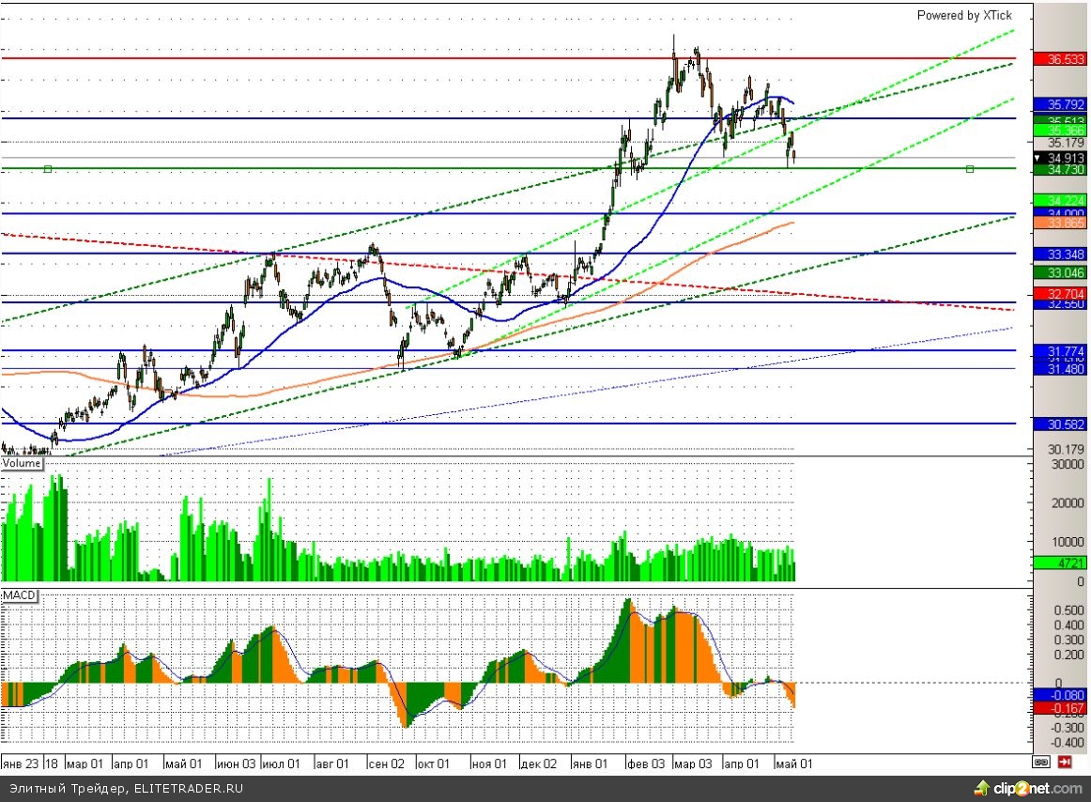Open the MACD indicator label
This screenshot has height=802, width=1091.
pyautogui.click(x=20, y=595)
